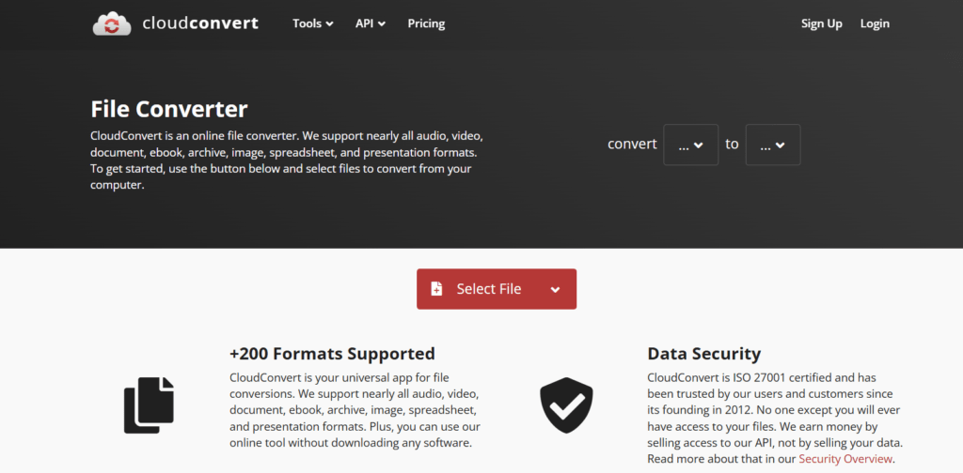Viewport: 963px width, 473px height.
Task: Open the target format dropdown after 'to'
Action: tap(772, 145)
